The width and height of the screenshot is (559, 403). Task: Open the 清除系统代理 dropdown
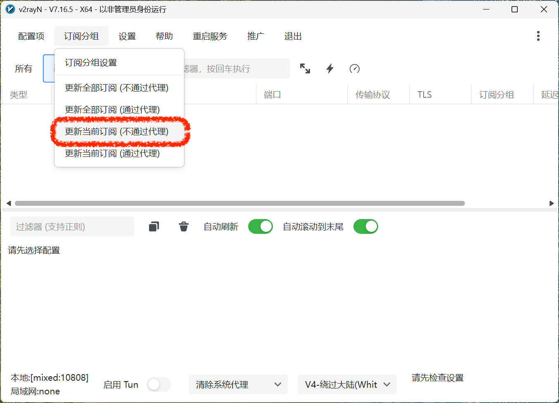coord(238,384)
